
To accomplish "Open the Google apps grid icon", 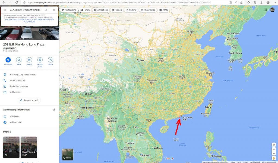I will 266,10.
